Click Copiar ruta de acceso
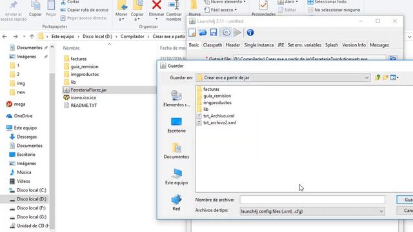Screen dimensions: 413x232 pyautogui.click(x=85, y=10)
